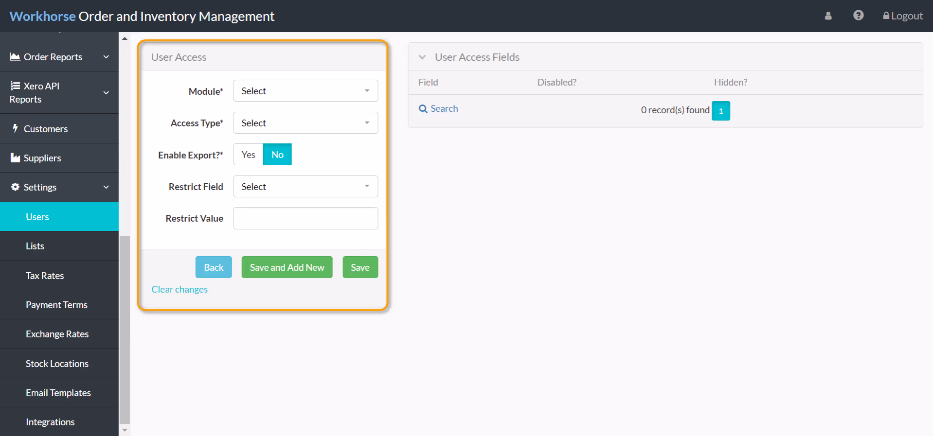Click the Field column header
The height and width of the screenshot is (436, 933).
click(x=428, y=82)
